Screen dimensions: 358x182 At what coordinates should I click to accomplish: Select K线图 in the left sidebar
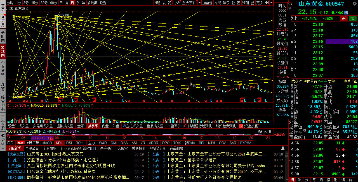[x=3, y=51]
